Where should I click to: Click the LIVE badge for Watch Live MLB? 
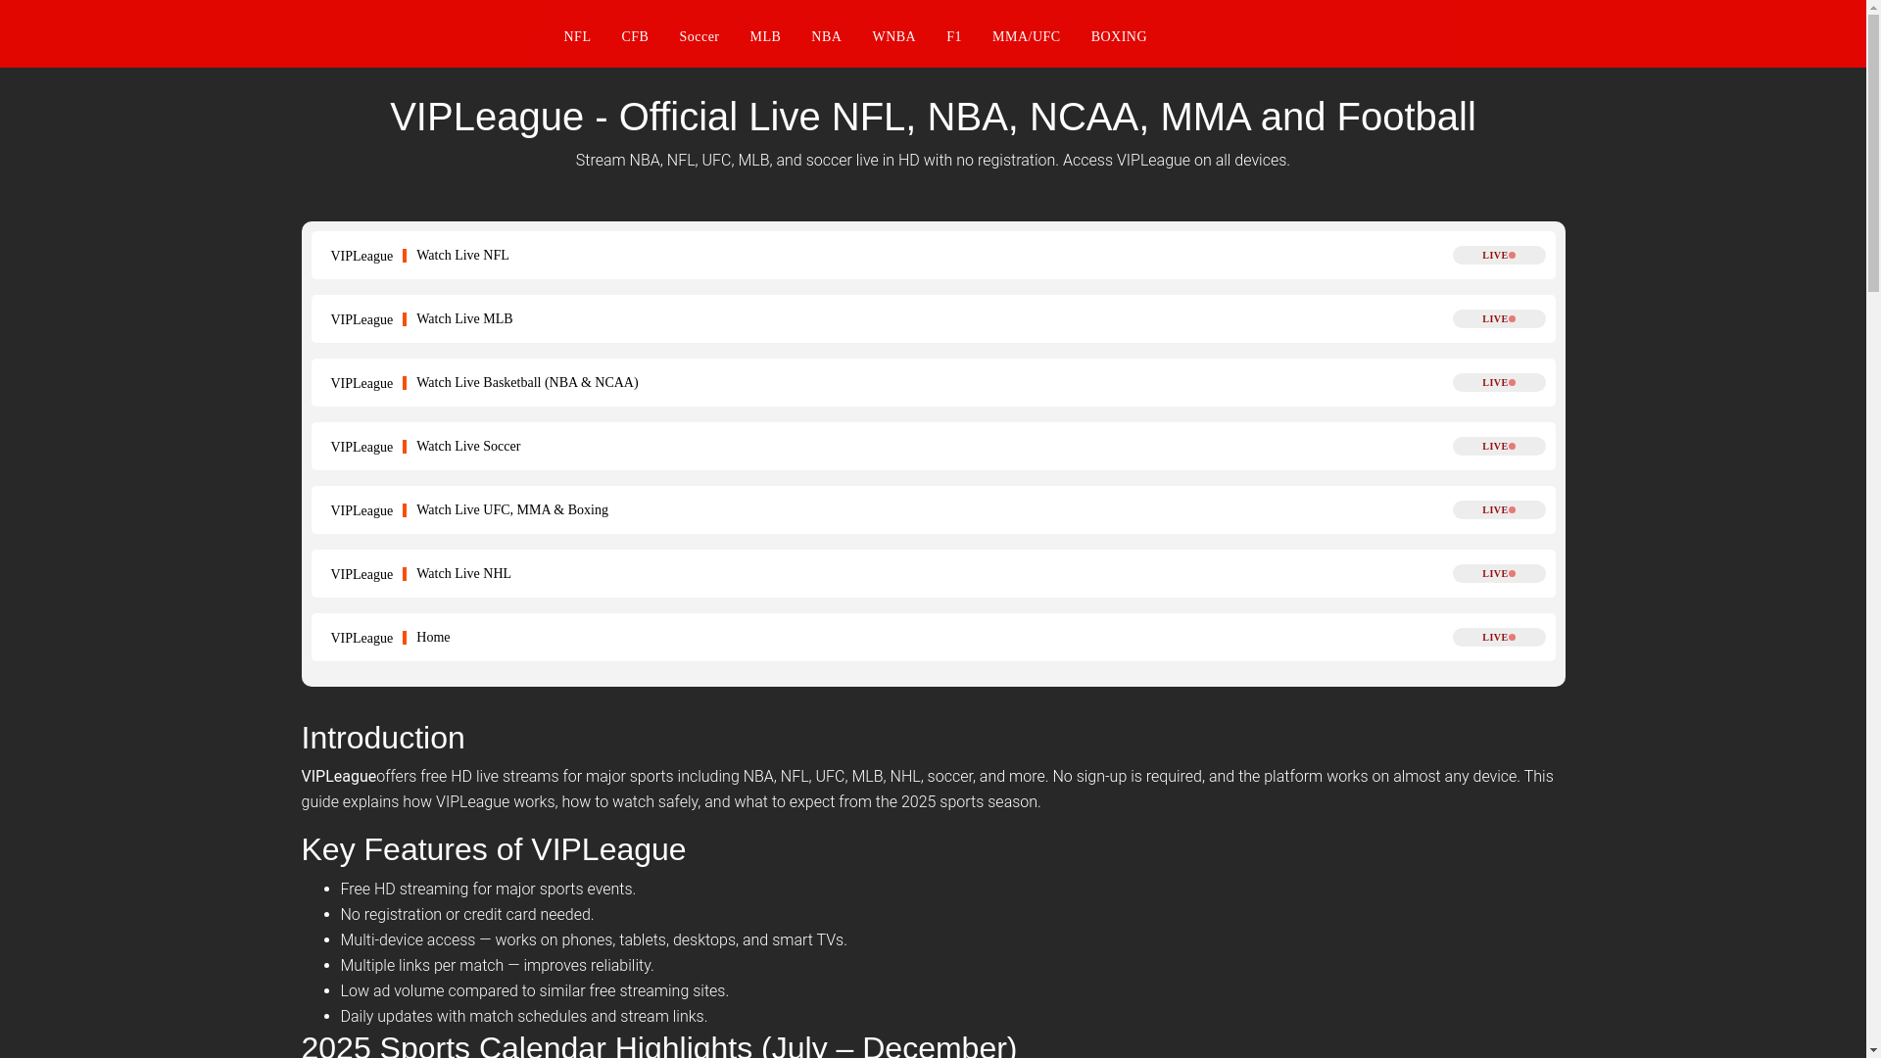[1499, 318]
